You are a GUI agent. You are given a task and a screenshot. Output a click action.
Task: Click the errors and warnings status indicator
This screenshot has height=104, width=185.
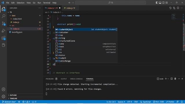pyautogui.click(x=26, y=102)
